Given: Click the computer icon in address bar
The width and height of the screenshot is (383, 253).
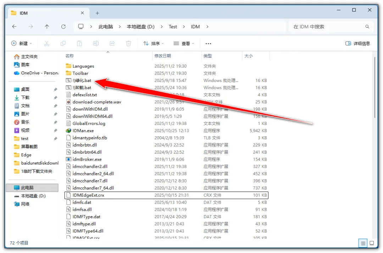Looking at the screenshot, I should click(81, 26).
